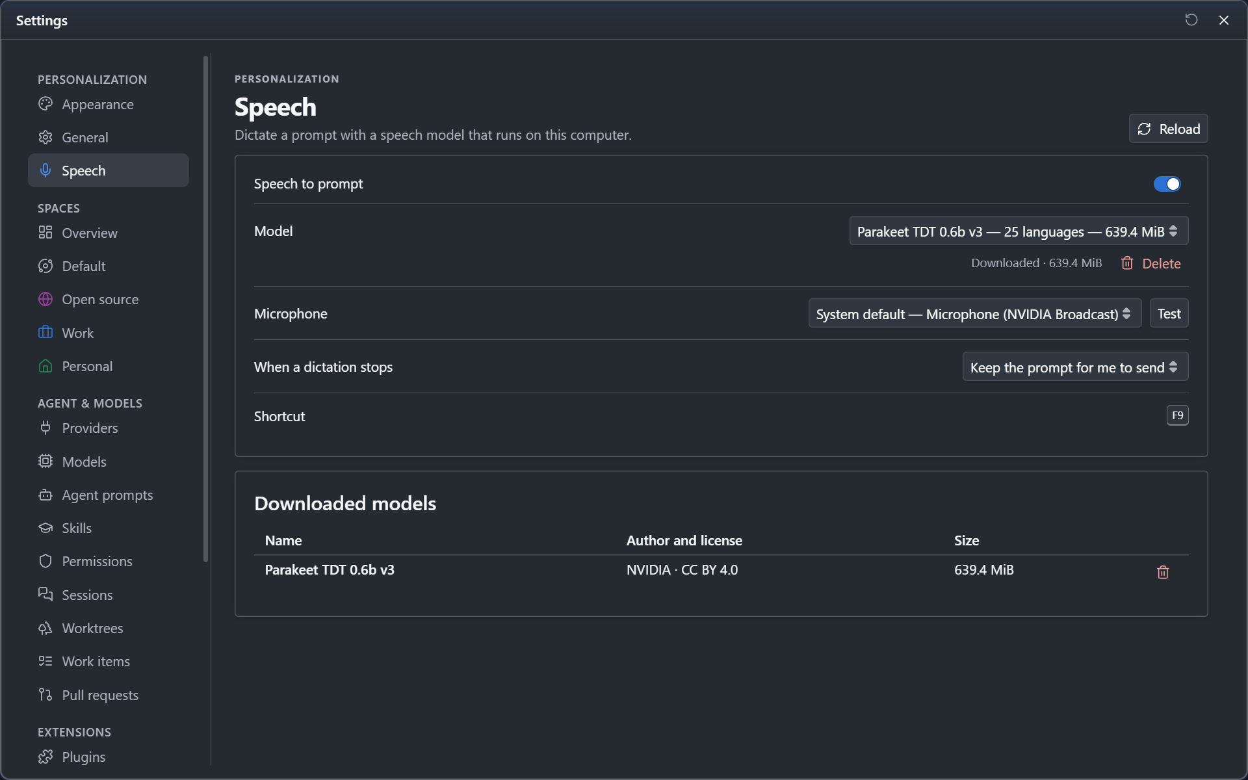The width and height of the screenshot is (1248, 780).
Task: Click the Work briefcase icon
Action: pos(45,333)
